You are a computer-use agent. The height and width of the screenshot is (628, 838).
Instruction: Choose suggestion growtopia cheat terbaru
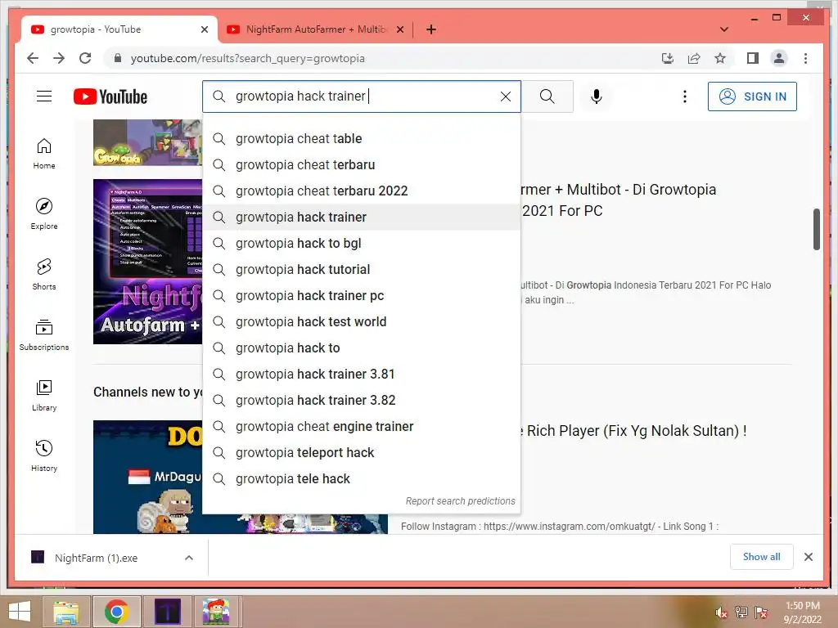[361, 165]
